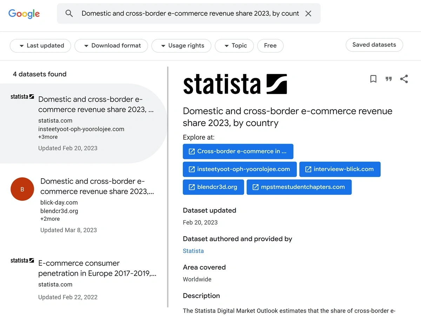Image resolution: width=421 pixels, height=316 pixels.
Task: Click the Description heading
Action: click(x=201, y=296)
